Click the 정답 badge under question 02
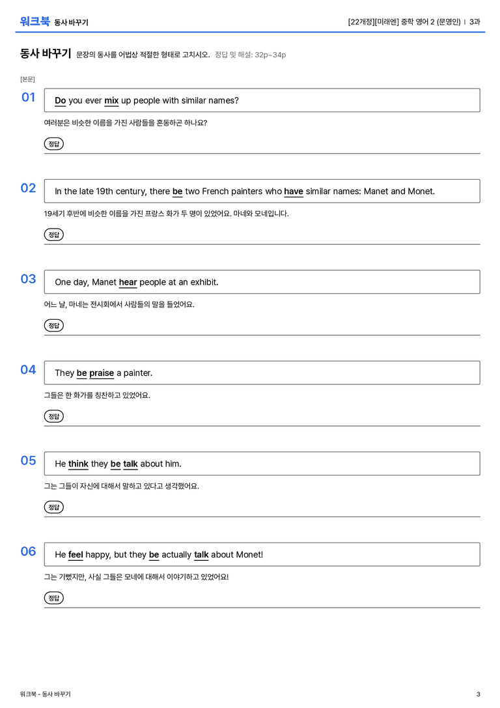The width and height of the screenshot is (500, 708). [53, 234]
